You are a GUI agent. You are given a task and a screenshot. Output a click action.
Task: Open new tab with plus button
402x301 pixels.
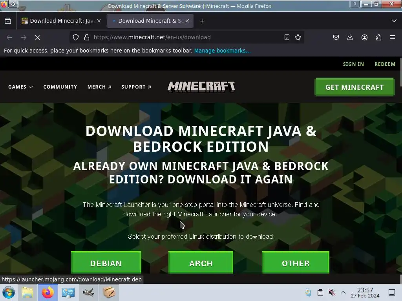tap(202, 21)
